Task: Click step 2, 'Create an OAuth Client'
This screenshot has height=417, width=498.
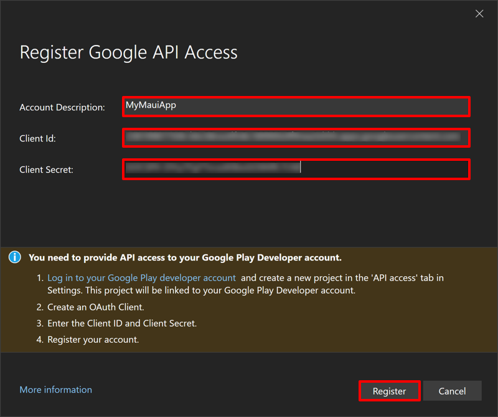Action: click(95, 307)
